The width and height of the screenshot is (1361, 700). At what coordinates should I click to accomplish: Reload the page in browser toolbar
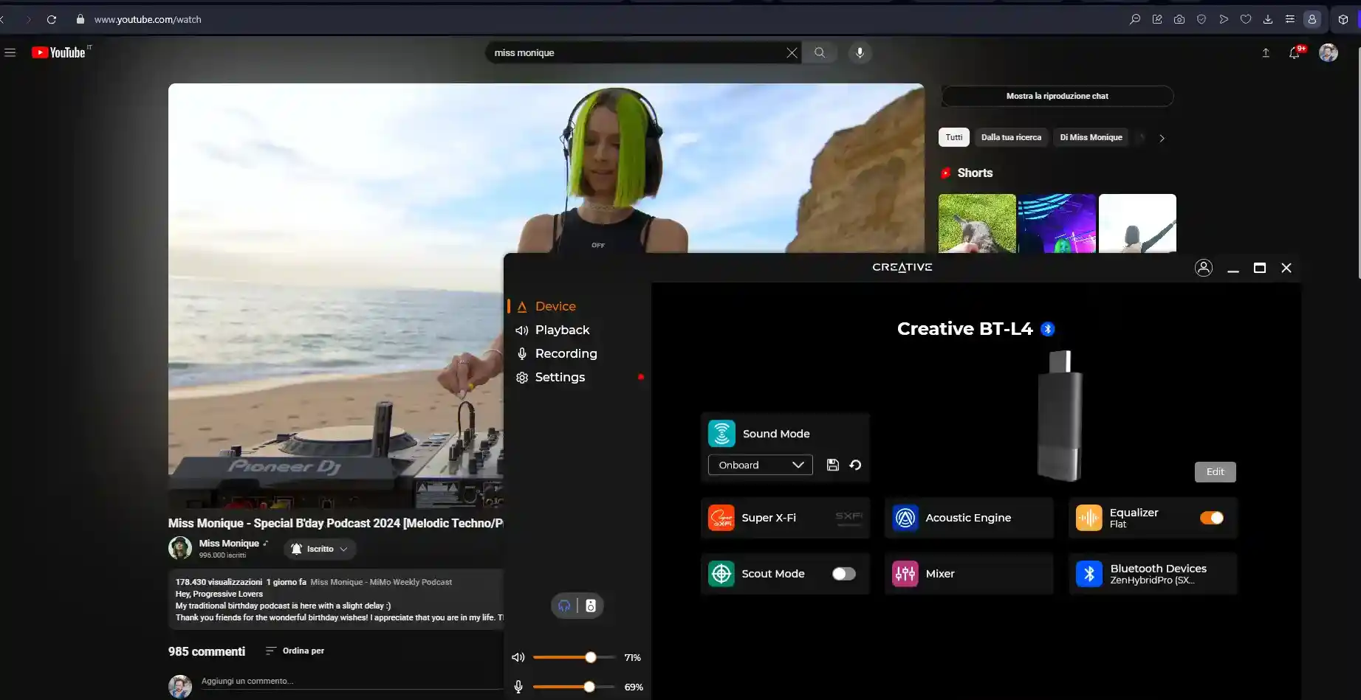coord(52,19)
